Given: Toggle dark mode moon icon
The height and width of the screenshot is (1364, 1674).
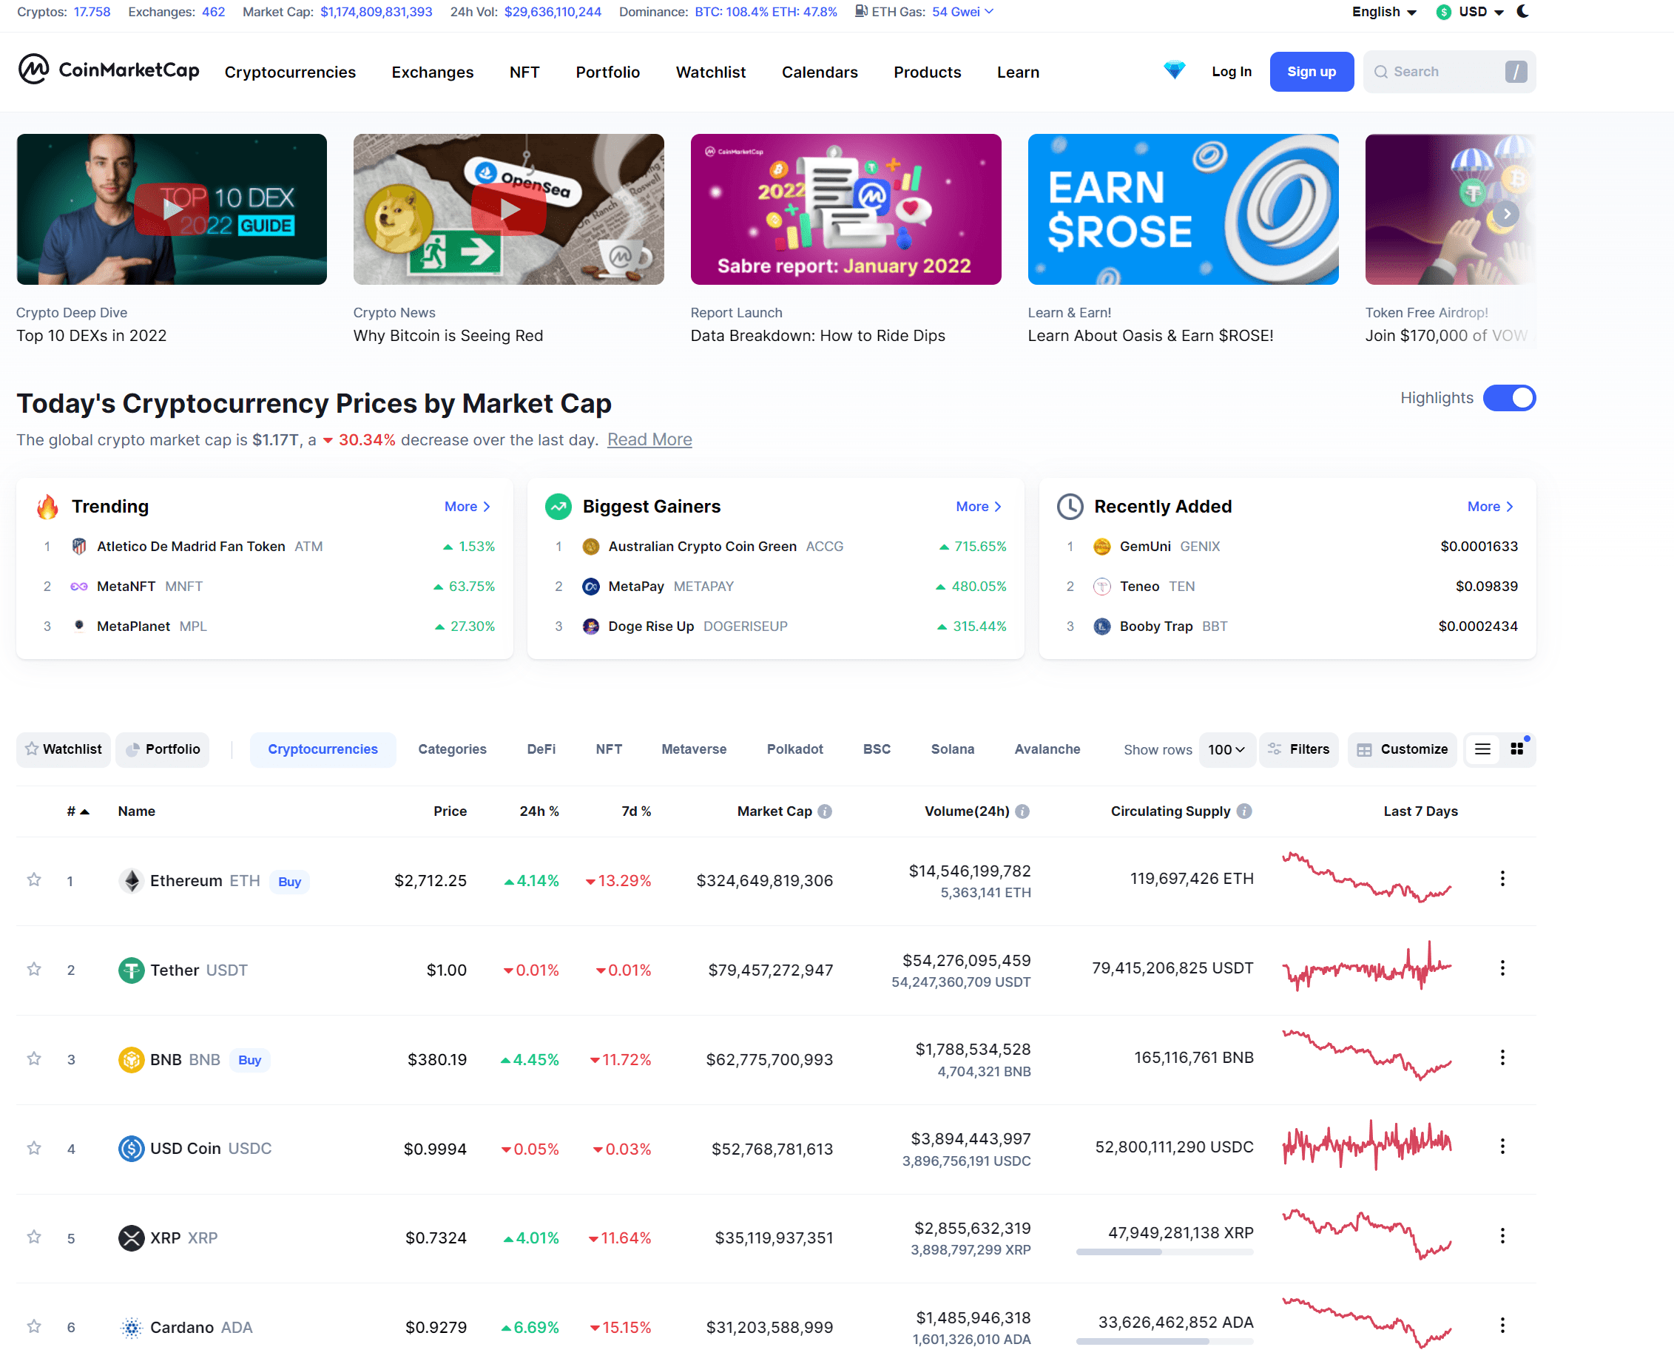Looking at the screenshot, I should pyautogui.click(x=1522, y=11).
